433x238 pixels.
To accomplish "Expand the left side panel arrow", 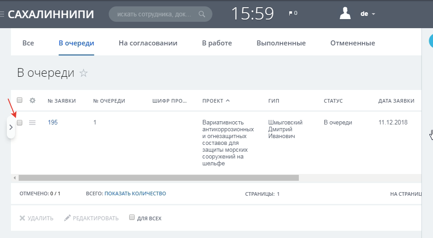I will point(11,128).
